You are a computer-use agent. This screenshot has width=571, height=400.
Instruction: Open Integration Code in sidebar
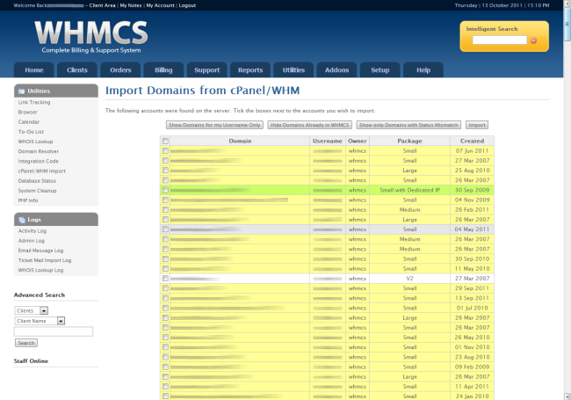(x=39, y=162)
